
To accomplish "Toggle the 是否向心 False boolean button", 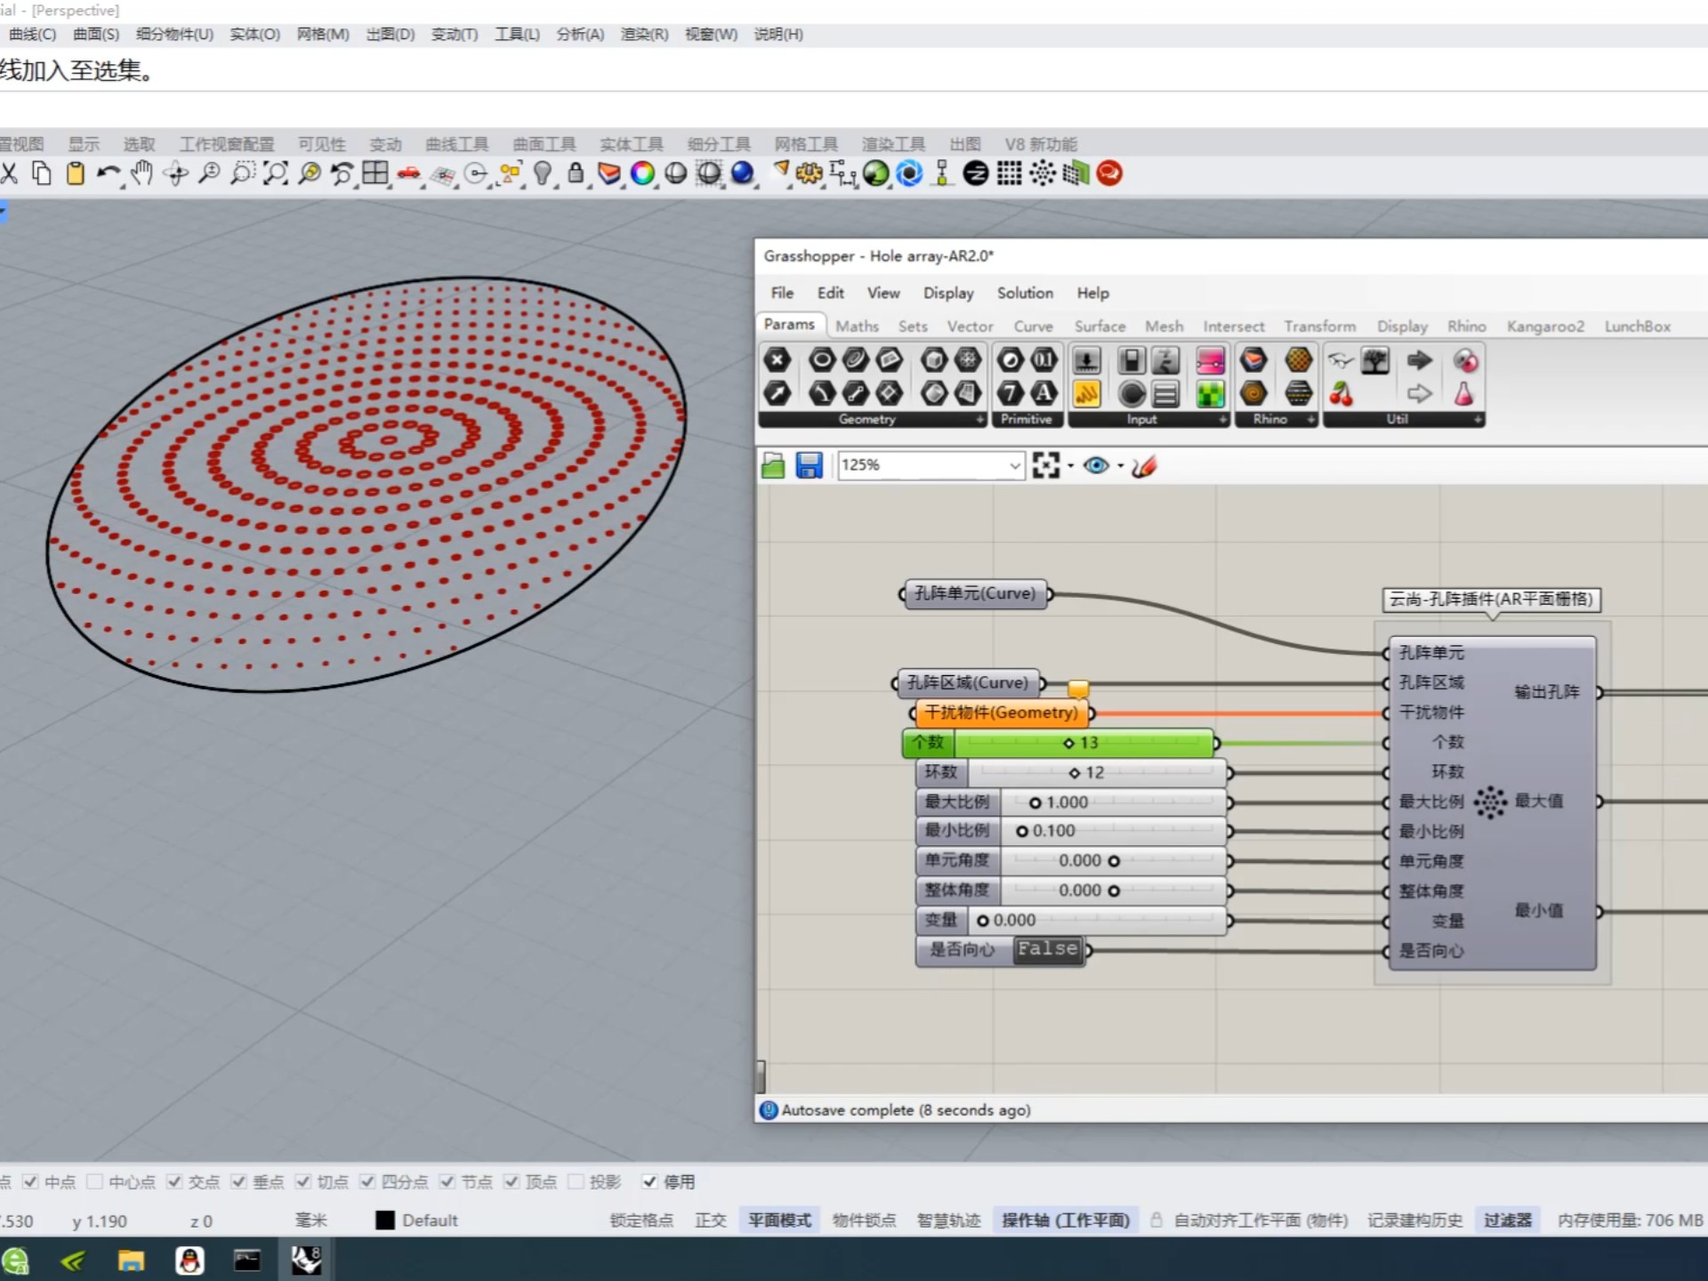I will tap(1047, 949).
